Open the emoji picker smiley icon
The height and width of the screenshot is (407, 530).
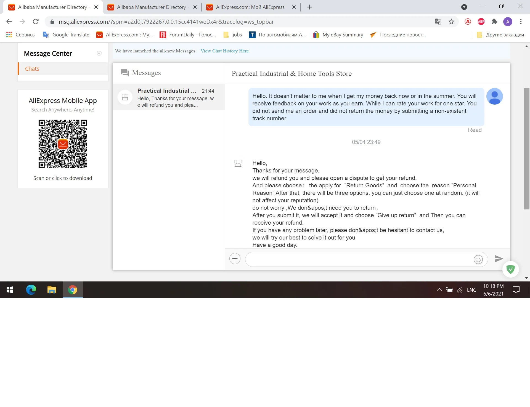point(478,259)
